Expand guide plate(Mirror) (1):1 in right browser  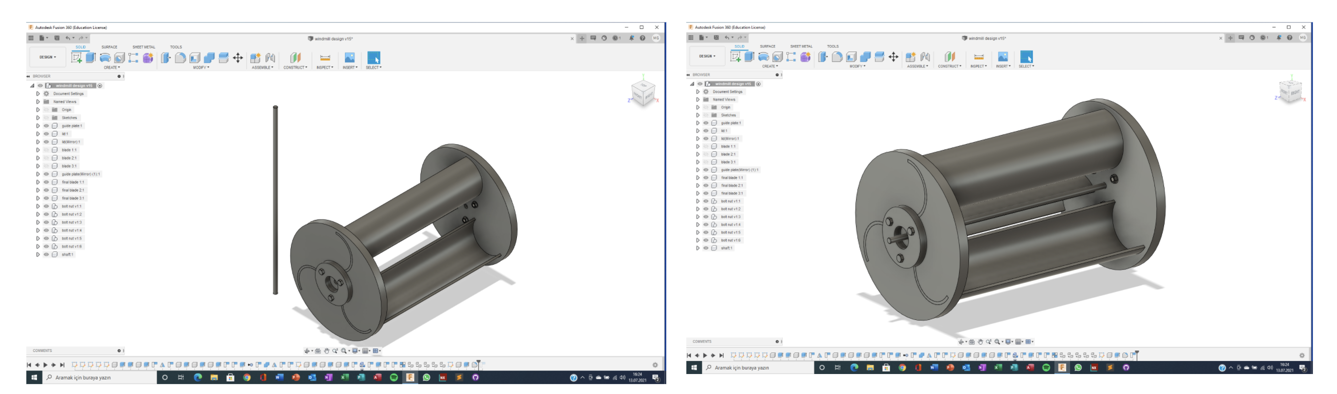point(697,169)
